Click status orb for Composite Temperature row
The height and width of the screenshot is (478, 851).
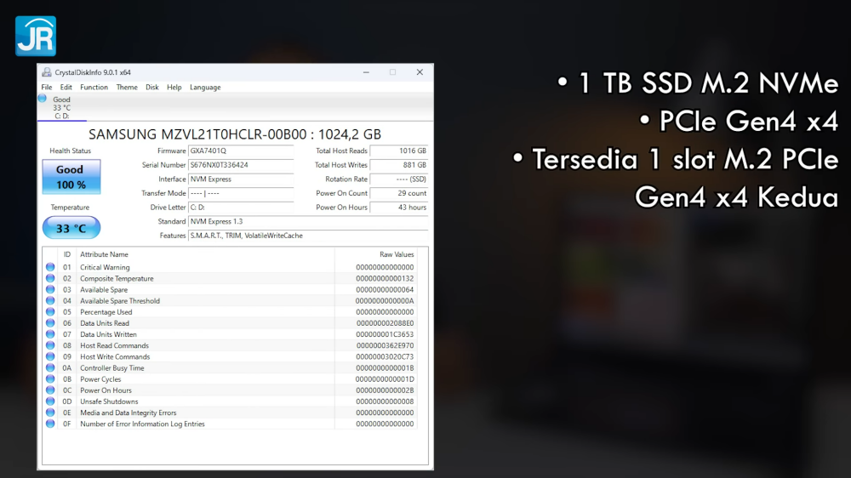(50, 278)
